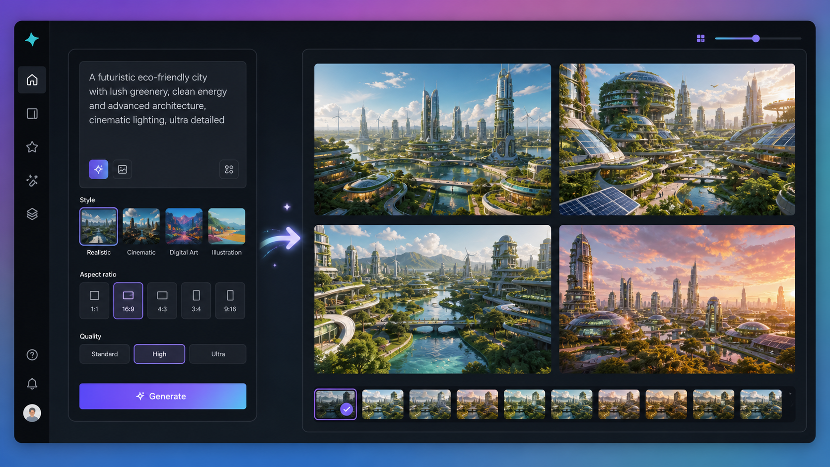Set quality to High

pyautogui.click(x=159, y=354)
